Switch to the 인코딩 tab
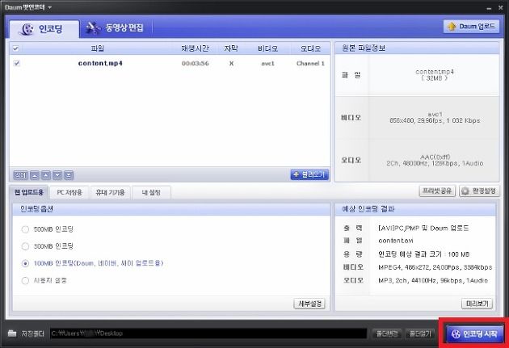This screenshot has height=348, width=509. point(44,29)
